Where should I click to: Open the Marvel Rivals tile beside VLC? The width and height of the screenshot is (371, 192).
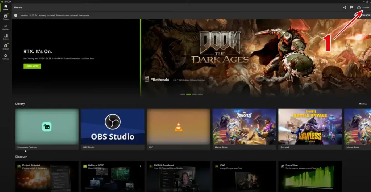[244, 129]
